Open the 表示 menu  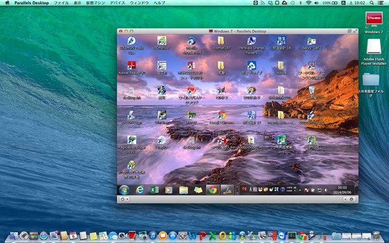77,2
